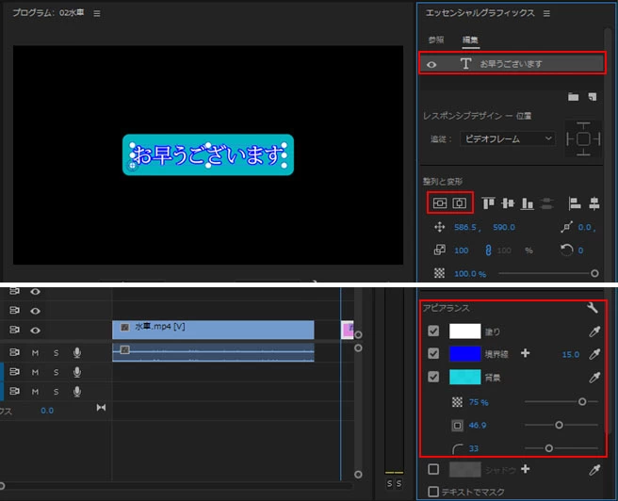Screen dimensions: 618x501
Task: Click the new layer icon
Action: (593, 96)
